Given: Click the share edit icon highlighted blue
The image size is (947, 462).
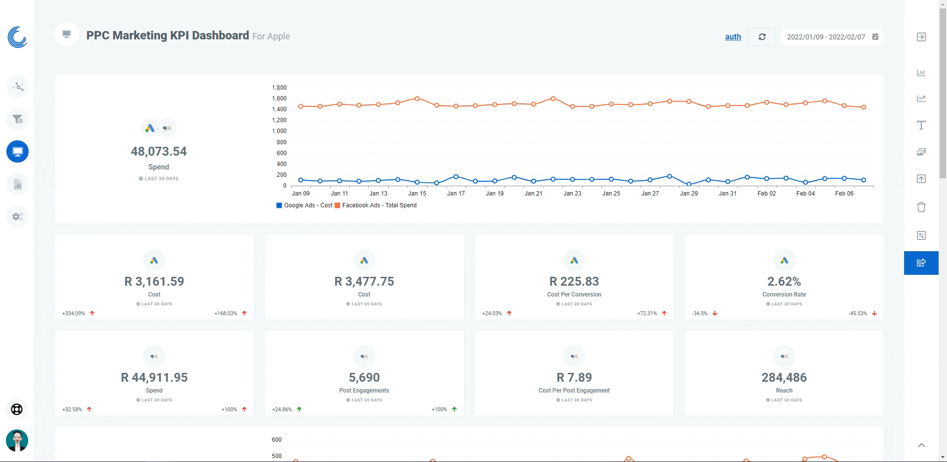Looking at the screenshot, I should pos(921,263).
